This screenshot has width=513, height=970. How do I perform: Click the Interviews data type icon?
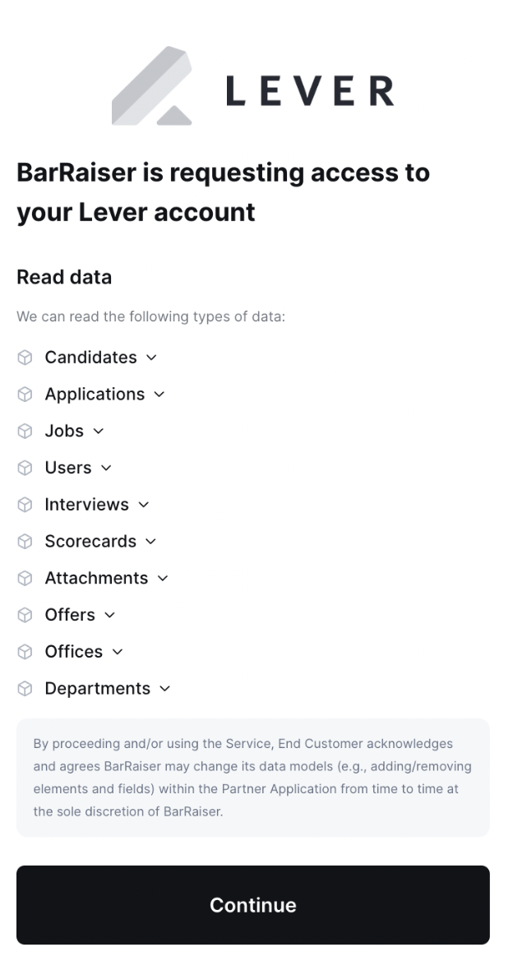click(23, 504)
